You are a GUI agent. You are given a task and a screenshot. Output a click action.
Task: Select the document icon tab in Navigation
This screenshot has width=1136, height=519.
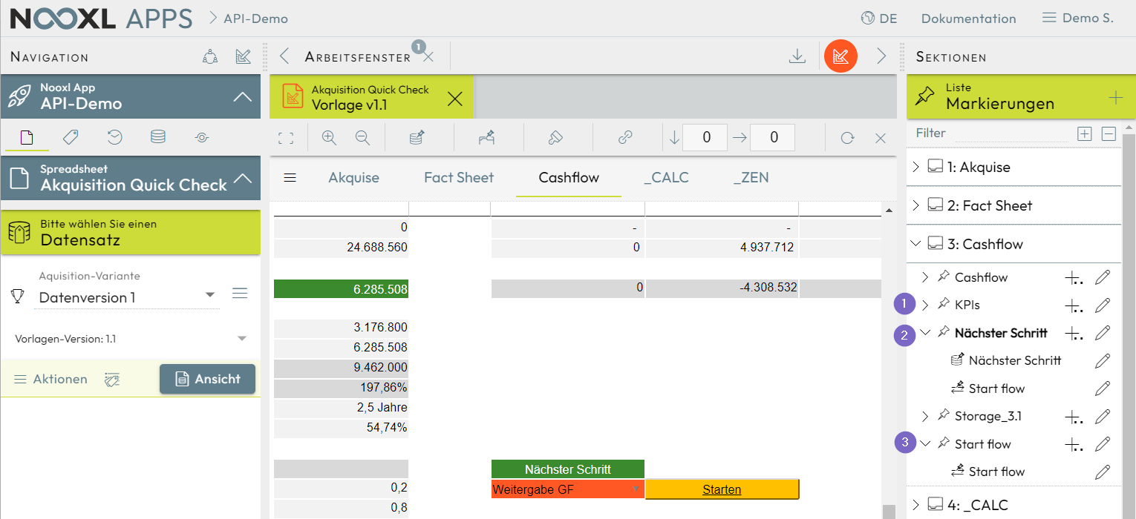(x=26, y=137)
